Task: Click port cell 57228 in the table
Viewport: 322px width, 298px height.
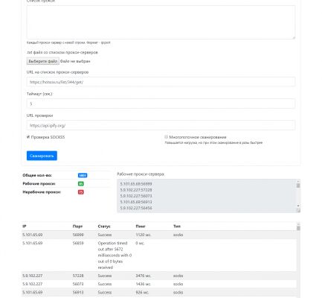Action: pyautogui.click(x=78, y=276)
